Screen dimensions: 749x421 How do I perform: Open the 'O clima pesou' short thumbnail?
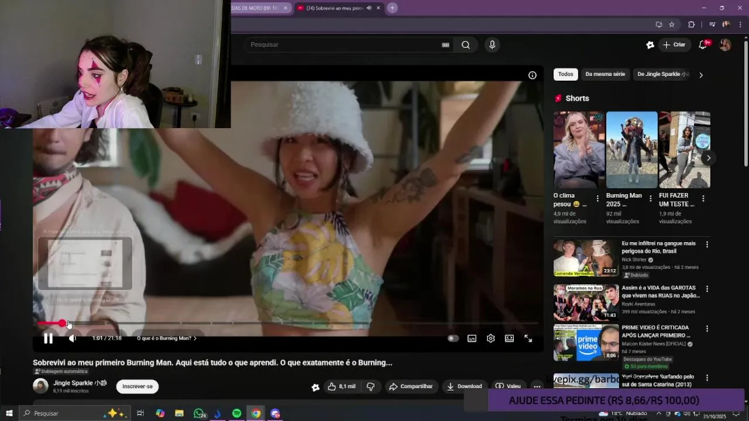pos(579,150)
